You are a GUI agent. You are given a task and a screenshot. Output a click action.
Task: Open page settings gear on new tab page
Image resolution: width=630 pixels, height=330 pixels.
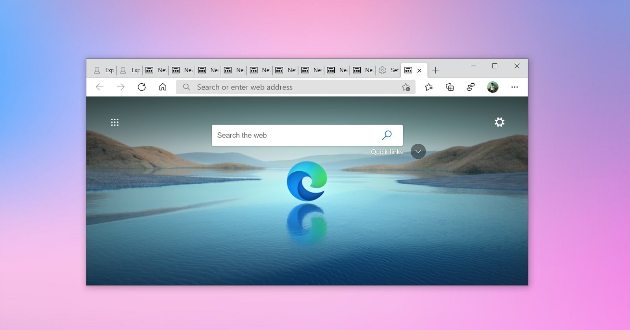tap(500, 122)
